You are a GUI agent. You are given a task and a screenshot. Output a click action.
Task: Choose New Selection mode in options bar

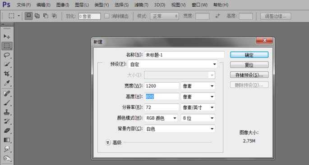tap(29, 16)
